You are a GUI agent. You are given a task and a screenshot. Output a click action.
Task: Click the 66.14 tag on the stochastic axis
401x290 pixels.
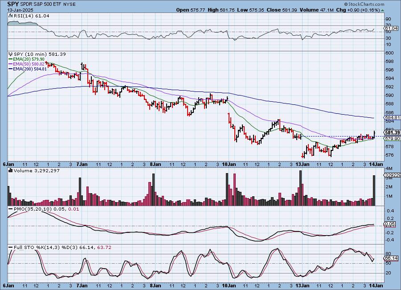391,258
